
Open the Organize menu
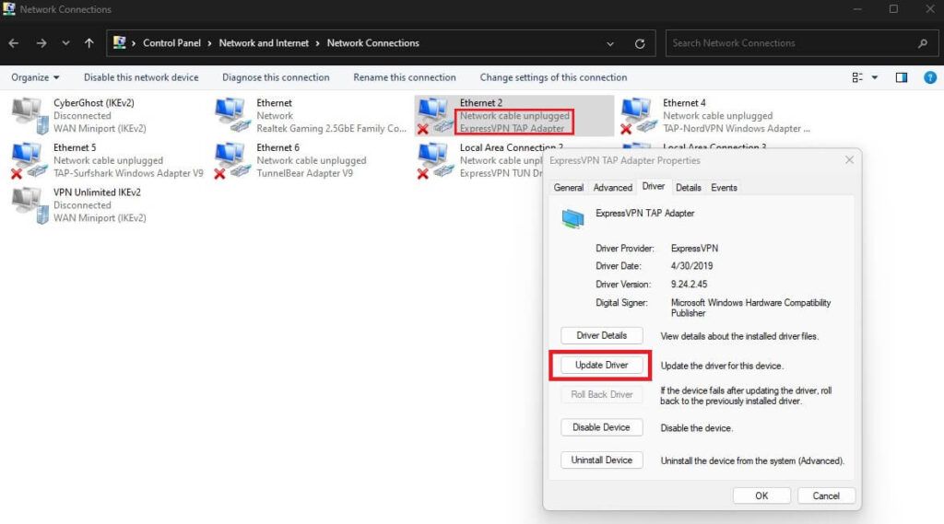click(x=35, y=77)
